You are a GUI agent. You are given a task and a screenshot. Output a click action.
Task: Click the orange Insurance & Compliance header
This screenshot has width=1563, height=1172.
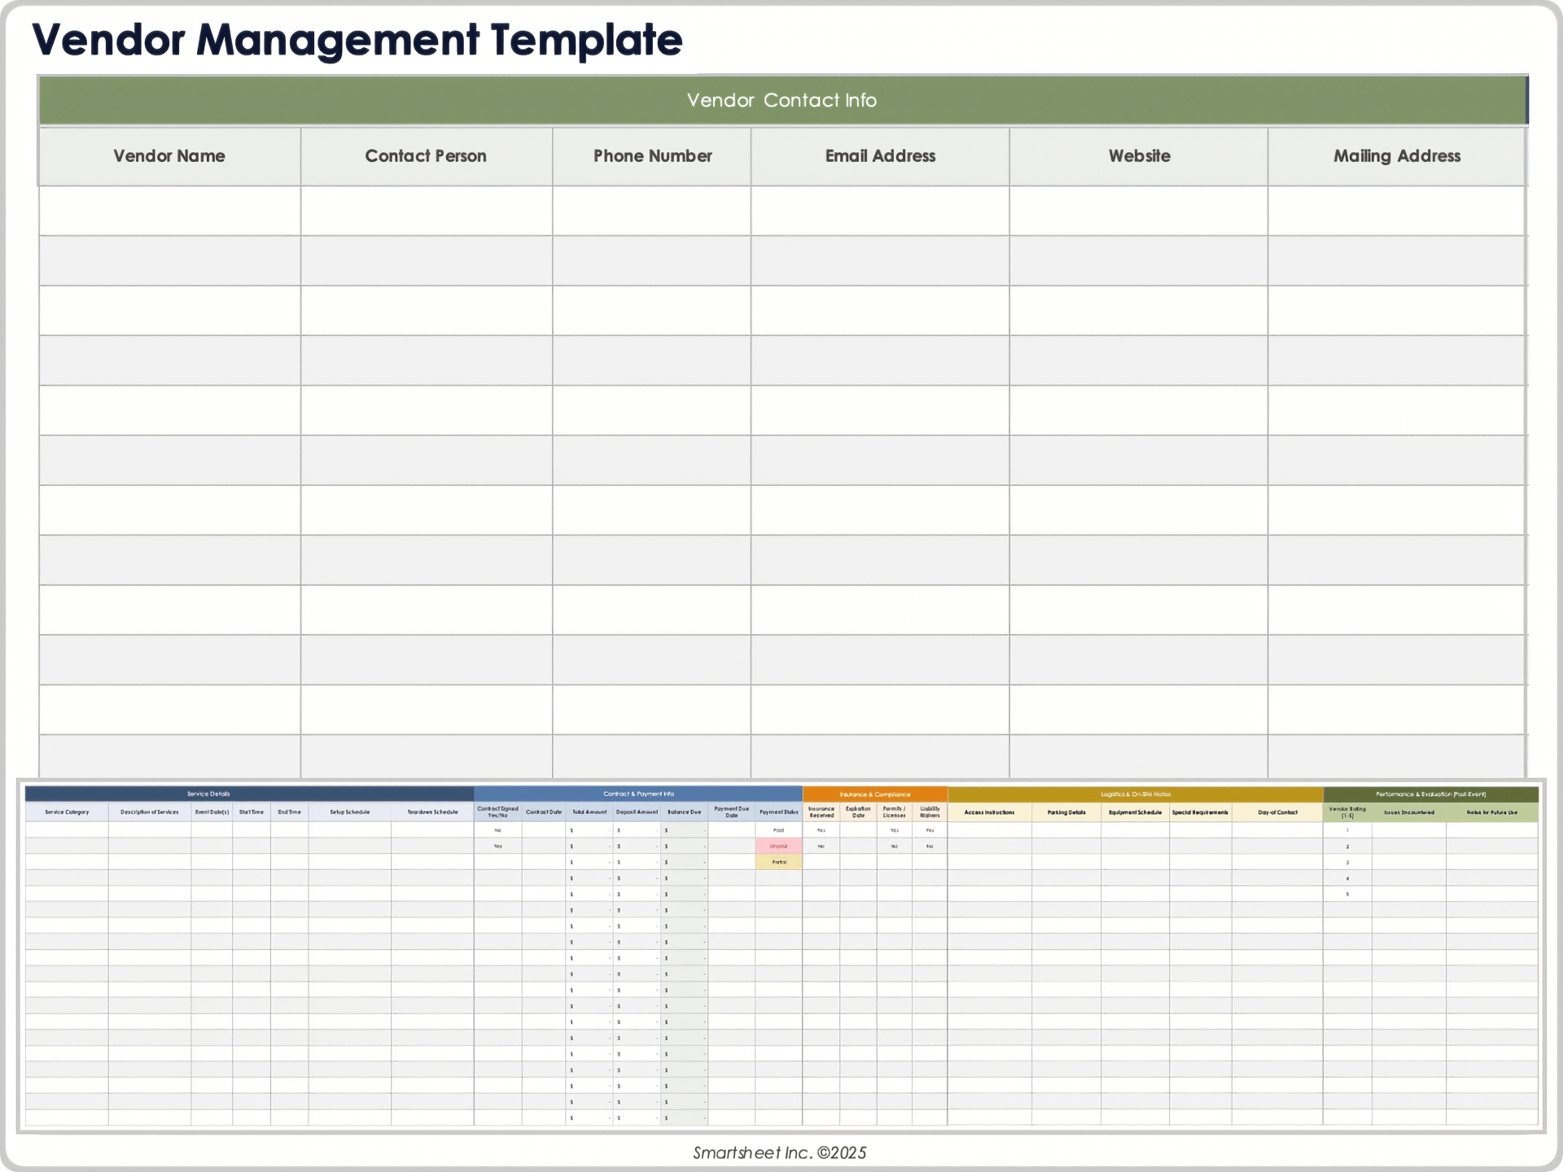tap(875, 794)
